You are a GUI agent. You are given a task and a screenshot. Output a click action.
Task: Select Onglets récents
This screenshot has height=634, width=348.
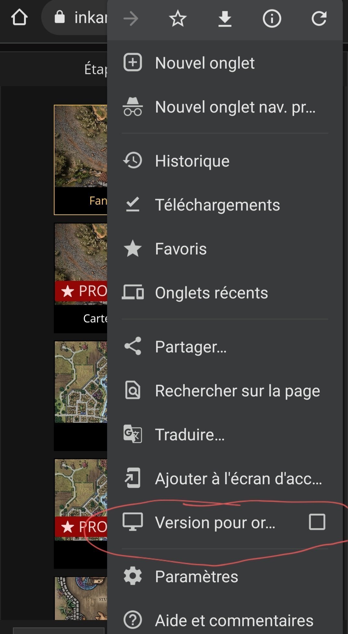(x=211, y=293)
